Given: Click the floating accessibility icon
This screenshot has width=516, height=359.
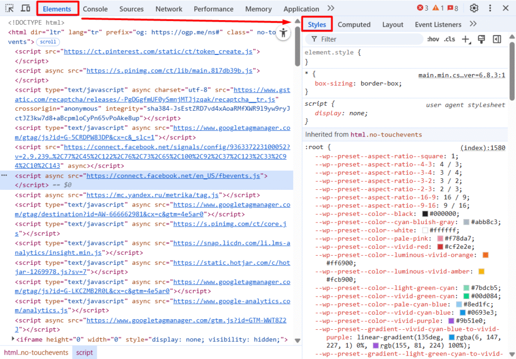Looking at the screenshot, I should [x=284, y=33].
